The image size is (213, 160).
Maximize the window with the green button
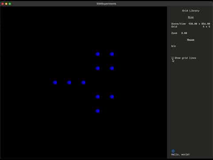(x=10, y=4)
